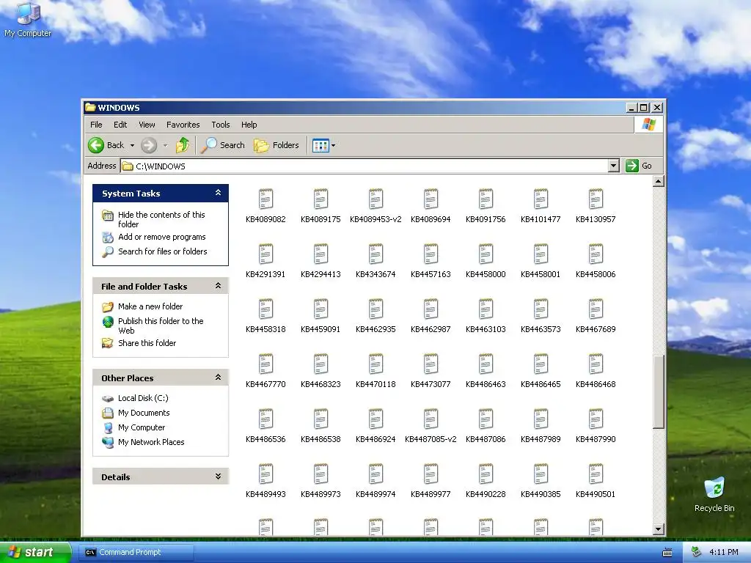Collapse the File and Folder Tasks panel
This screenshot has width=751, height=563.
coord(218,286)
